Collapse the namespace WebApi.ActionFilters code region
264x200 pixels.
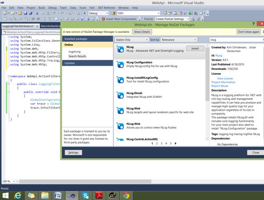tap(8, 76)
